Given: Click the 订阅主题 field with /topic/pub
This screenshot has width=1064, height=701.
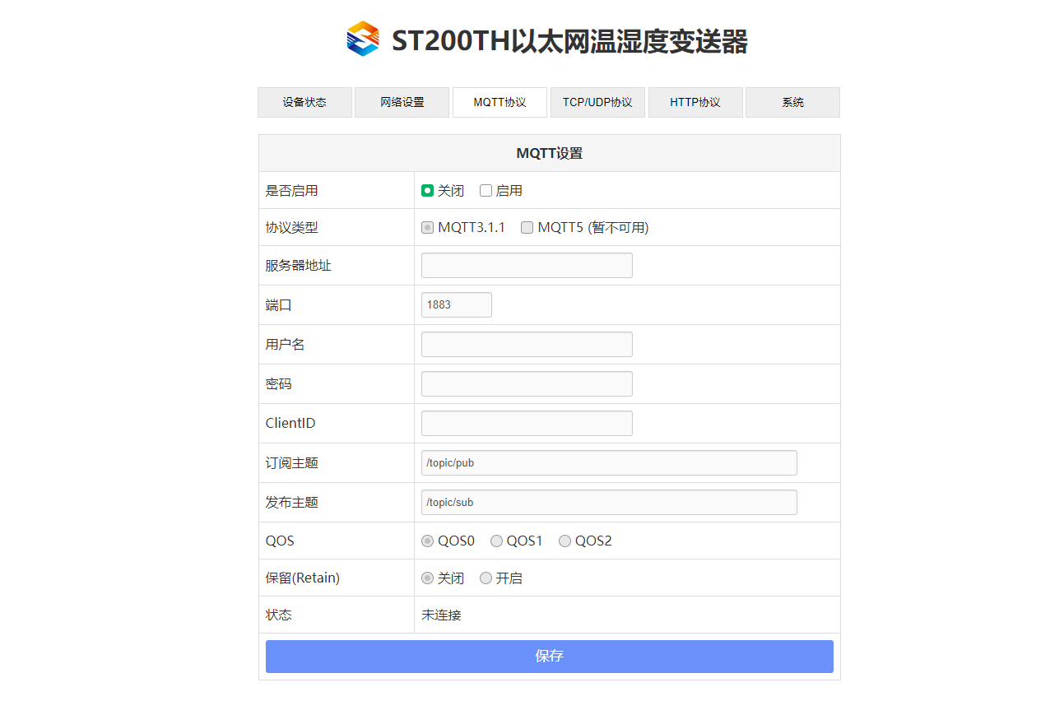Looking at the screenshot, I should (x=609, y=463).
